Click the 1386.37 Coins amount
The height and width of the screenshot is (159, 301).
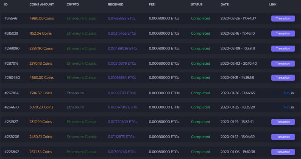[x=41, y=93]
